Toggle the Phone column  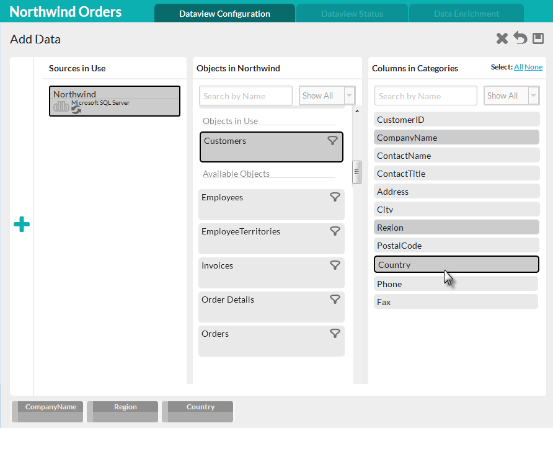click(456, 283)
